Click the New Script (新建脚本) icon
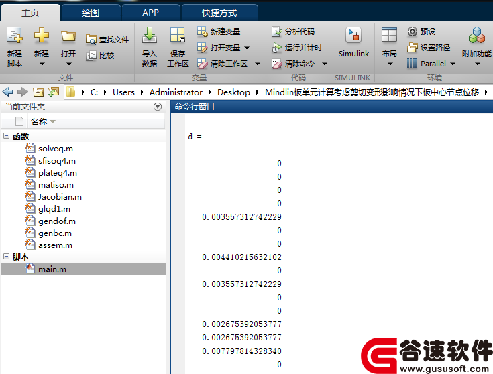The height and width of the screenshot is (374, 493). coord(15,35)
